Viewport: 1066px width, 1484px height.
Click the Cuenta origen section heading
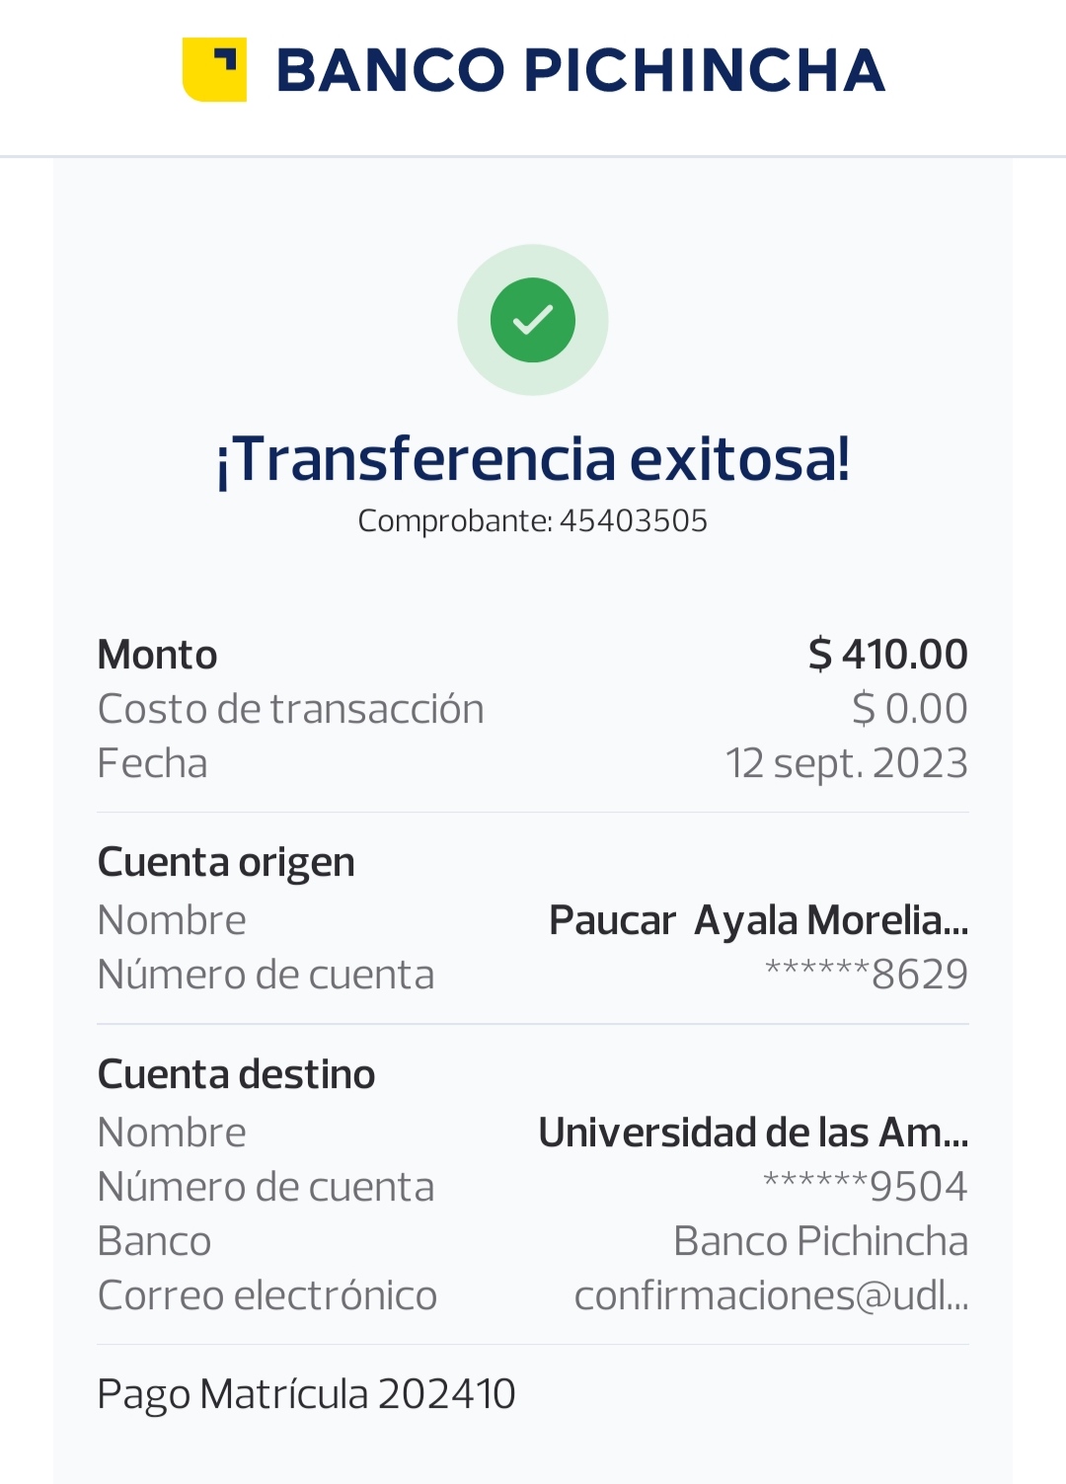(x=226, y=862)
